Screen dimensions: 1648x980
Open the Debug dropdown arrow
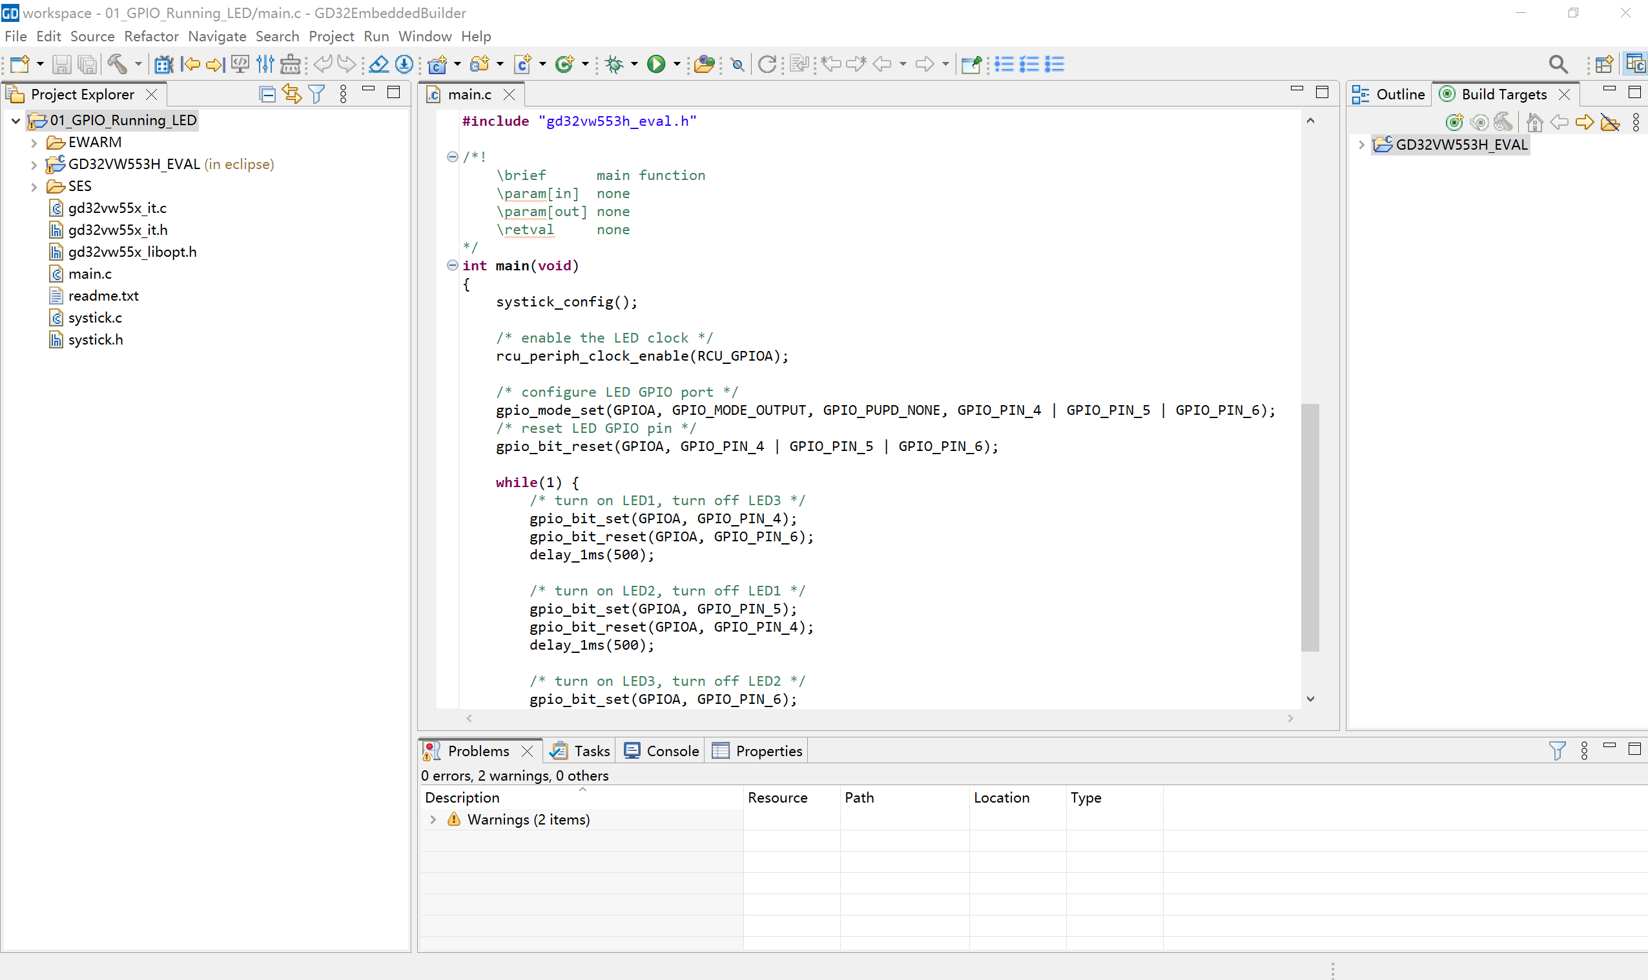[x=634, y=64]
